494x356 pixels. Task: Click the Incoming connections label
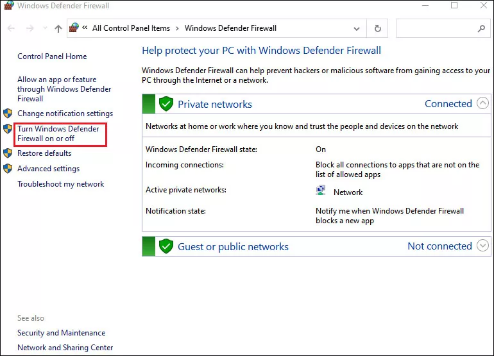pyautogui.click(x=185, y=165)
